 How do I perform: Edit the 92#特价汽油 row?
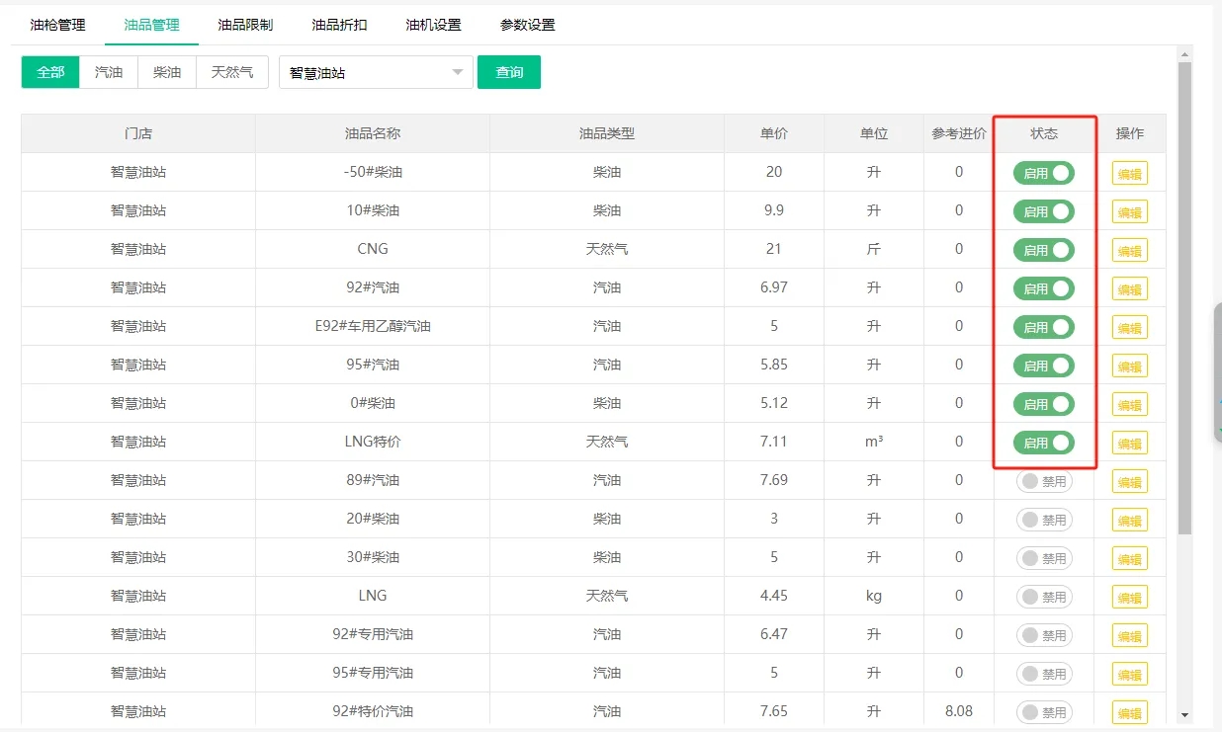click(1129, 713)
